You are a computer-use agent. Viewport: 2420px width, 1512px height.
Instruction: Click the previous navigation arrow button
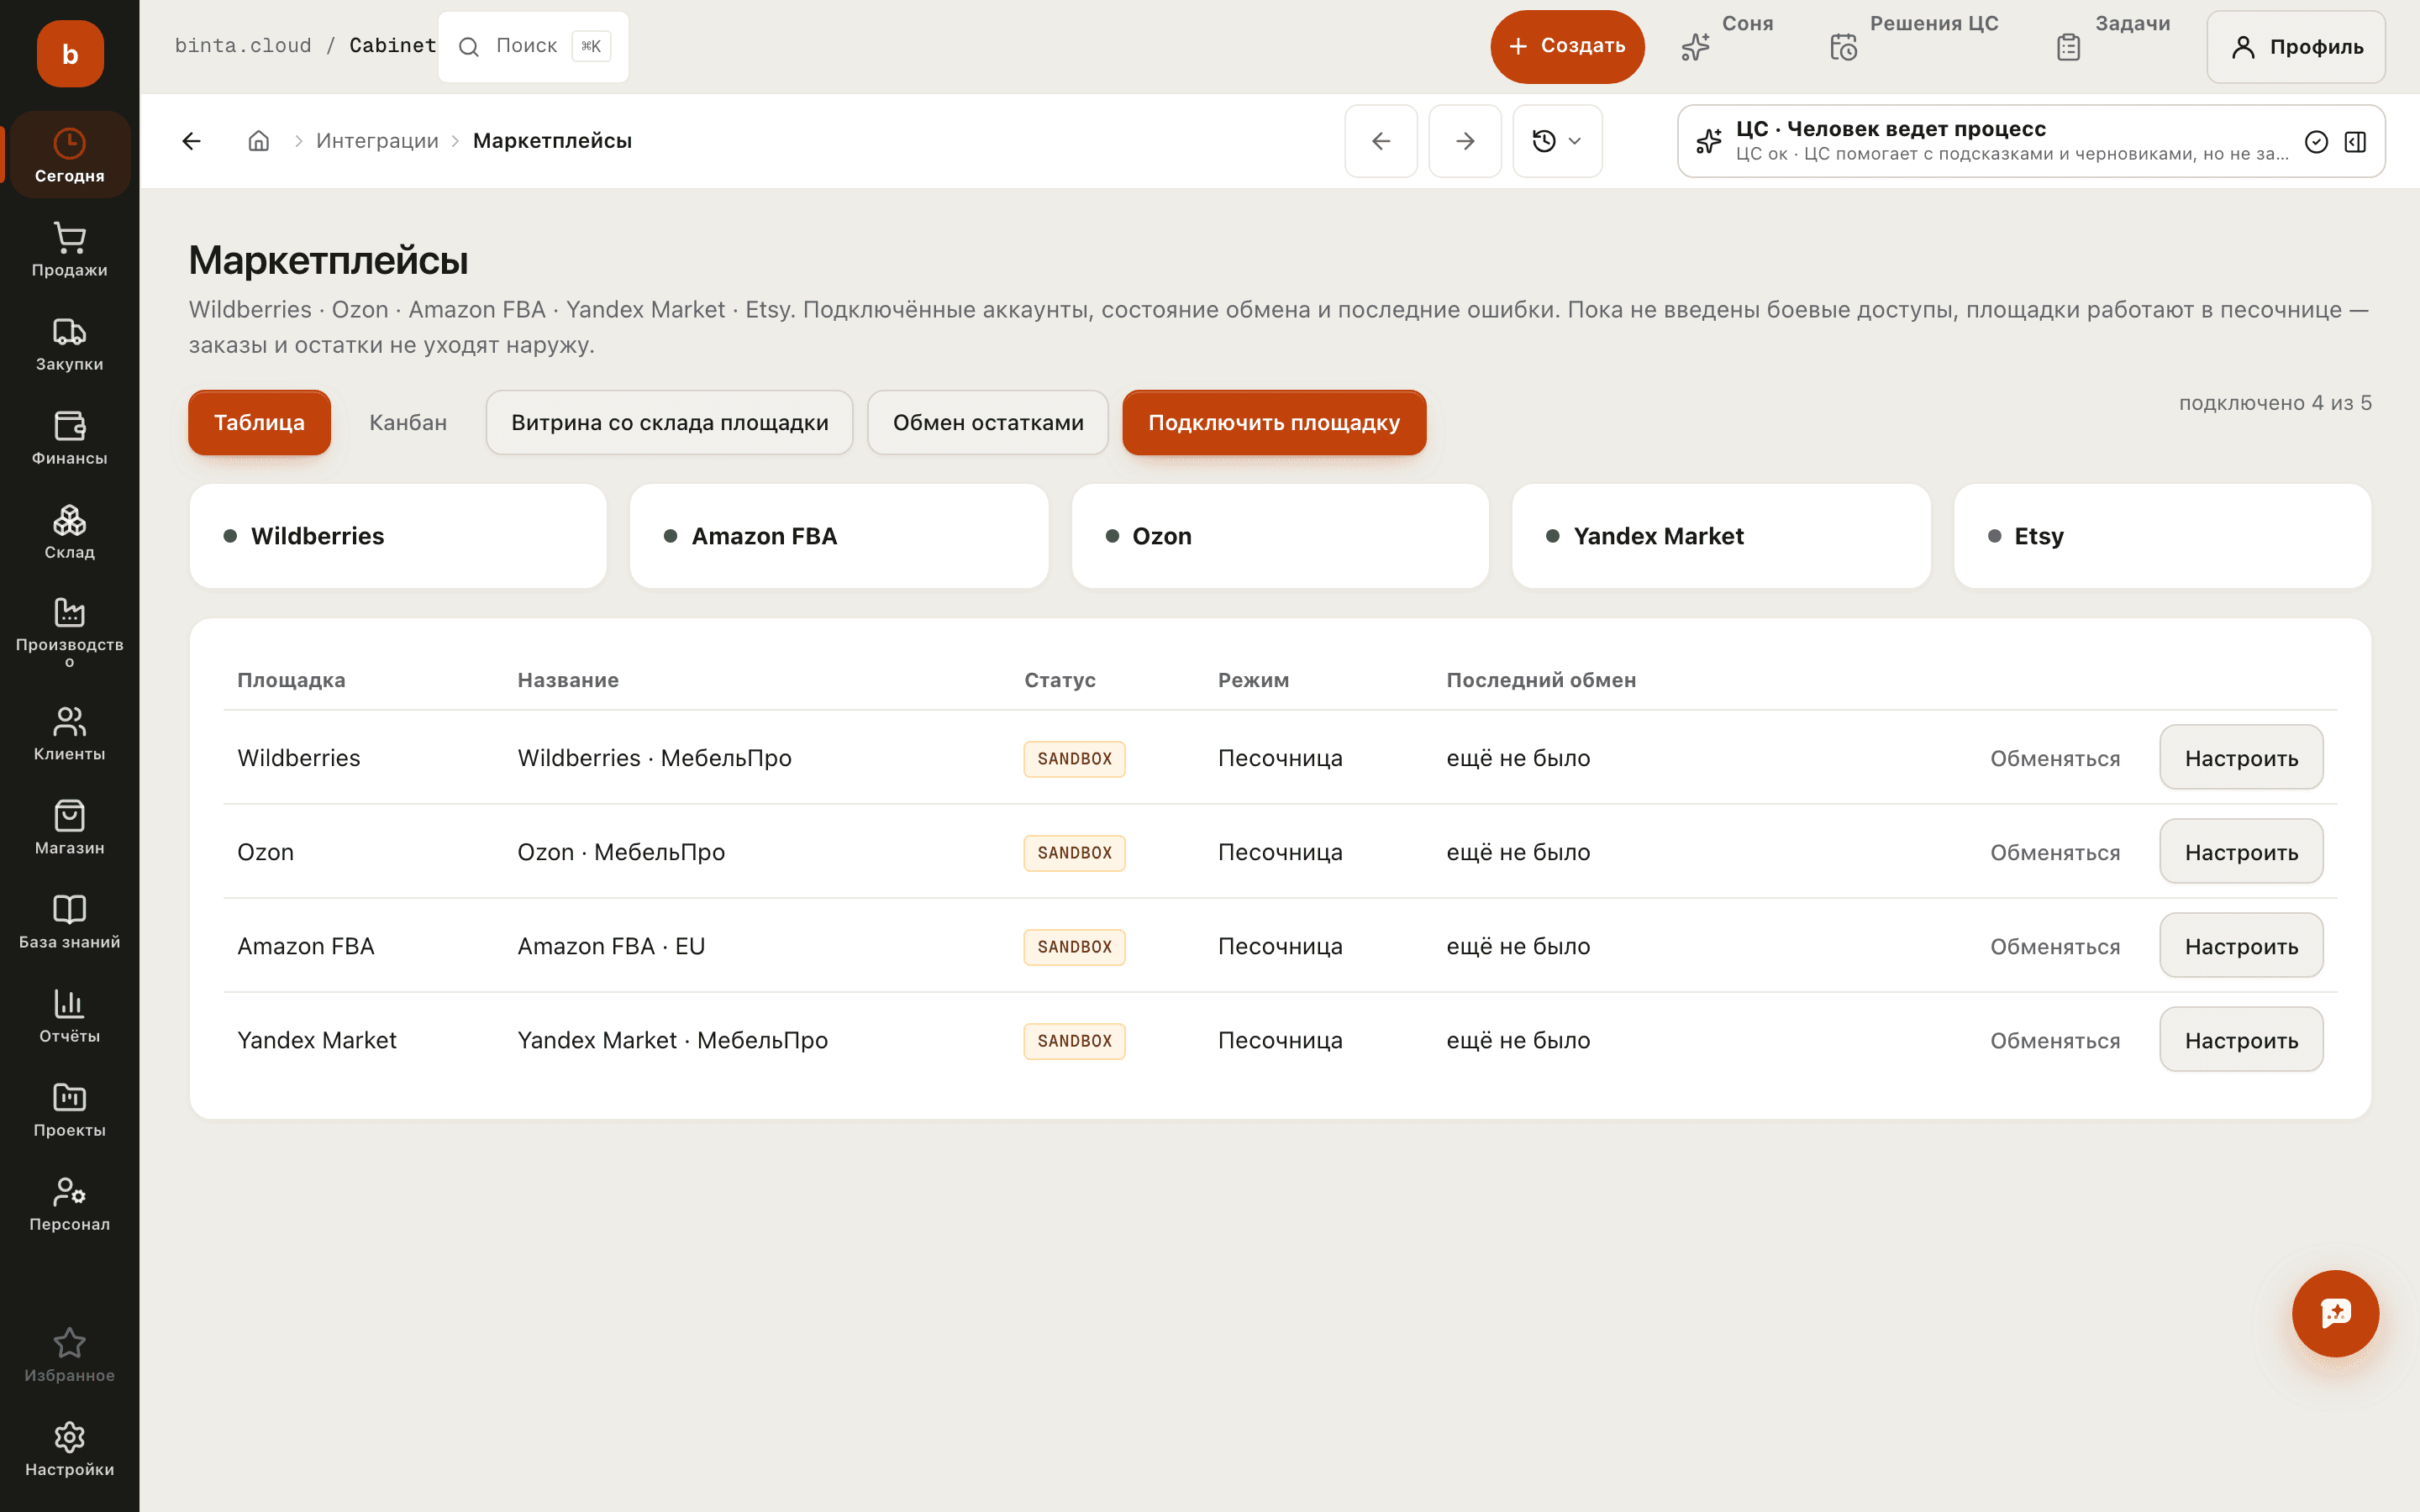1381,141
